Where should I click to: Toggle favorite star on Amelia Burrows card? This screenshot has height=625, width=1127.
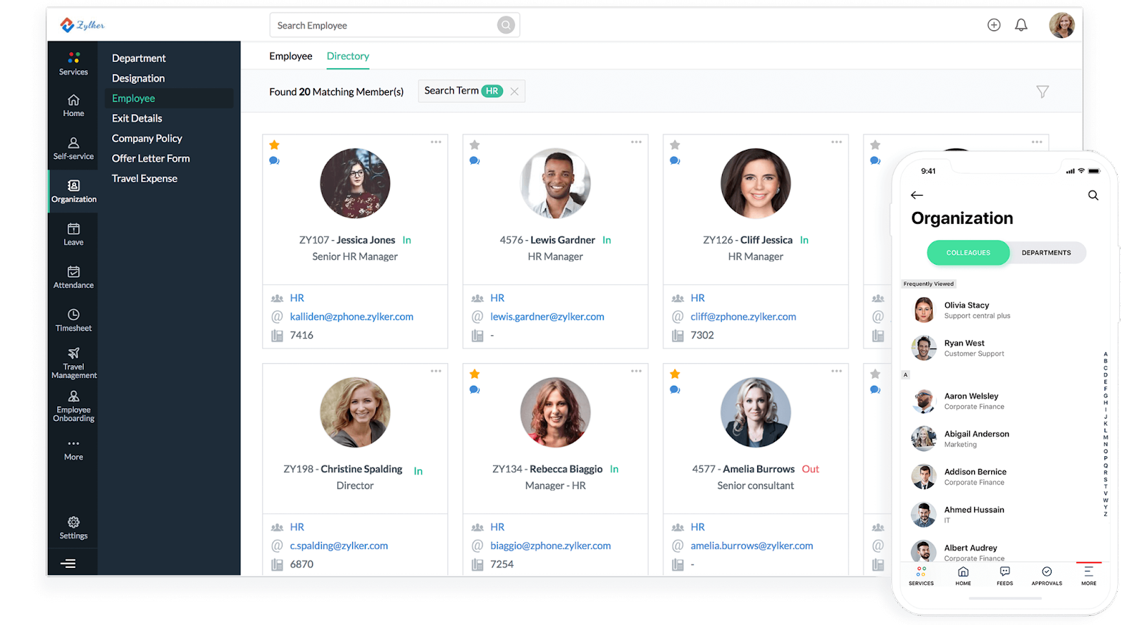(x=675, y=374)
